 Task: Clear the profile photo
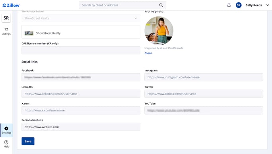point(148,53)
